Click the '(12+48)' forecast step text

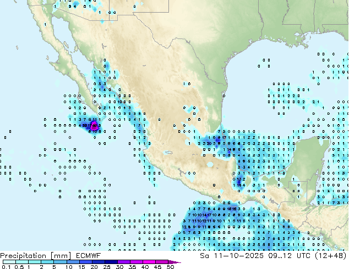[x=331, y=256]
